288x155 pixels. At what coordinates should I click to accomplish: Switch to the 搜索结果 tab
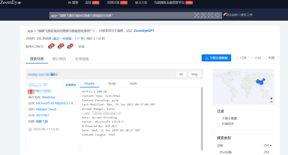[x=37, y=59]
